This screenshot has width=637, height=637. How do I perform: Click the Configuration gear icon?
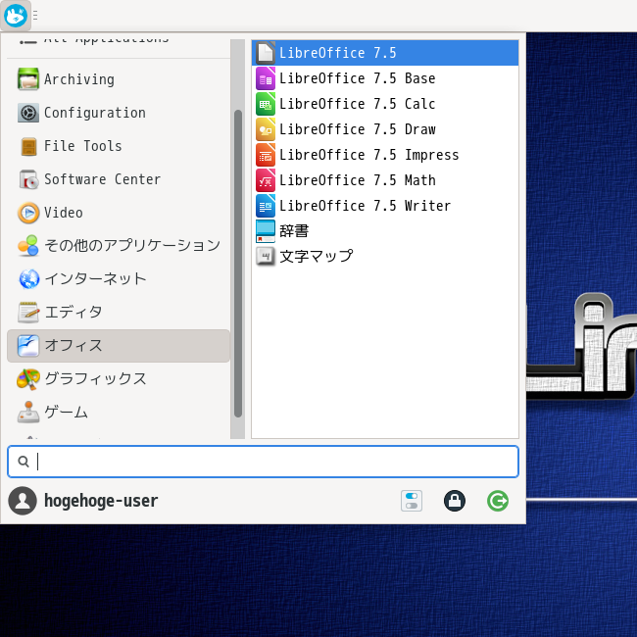point(28,113)
